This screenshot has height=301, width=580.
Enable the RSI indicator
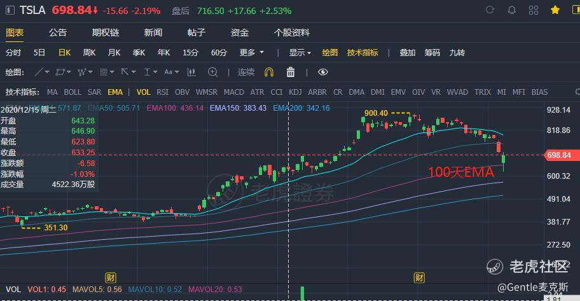click(162, 92)
